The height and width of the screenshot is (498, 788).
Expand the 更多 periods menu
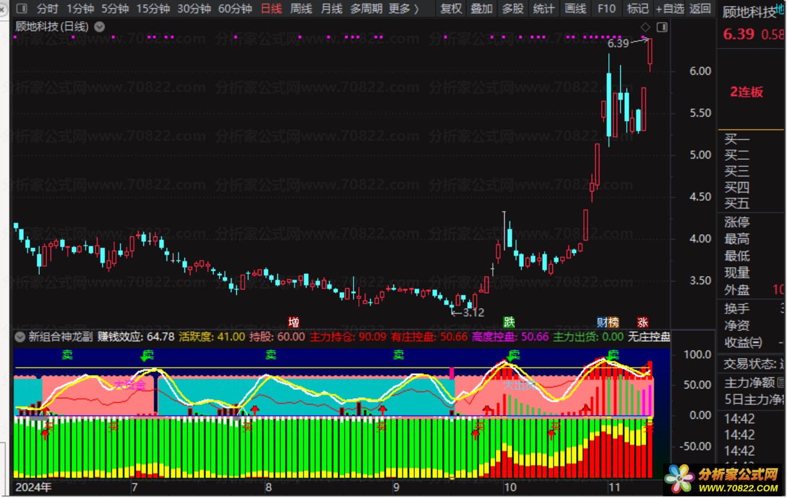click(404, 9)
